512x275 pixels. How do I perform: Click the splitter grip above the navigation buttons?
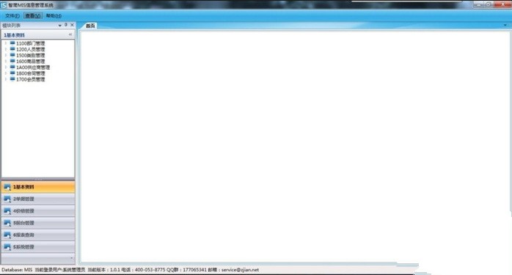point(38,180)
